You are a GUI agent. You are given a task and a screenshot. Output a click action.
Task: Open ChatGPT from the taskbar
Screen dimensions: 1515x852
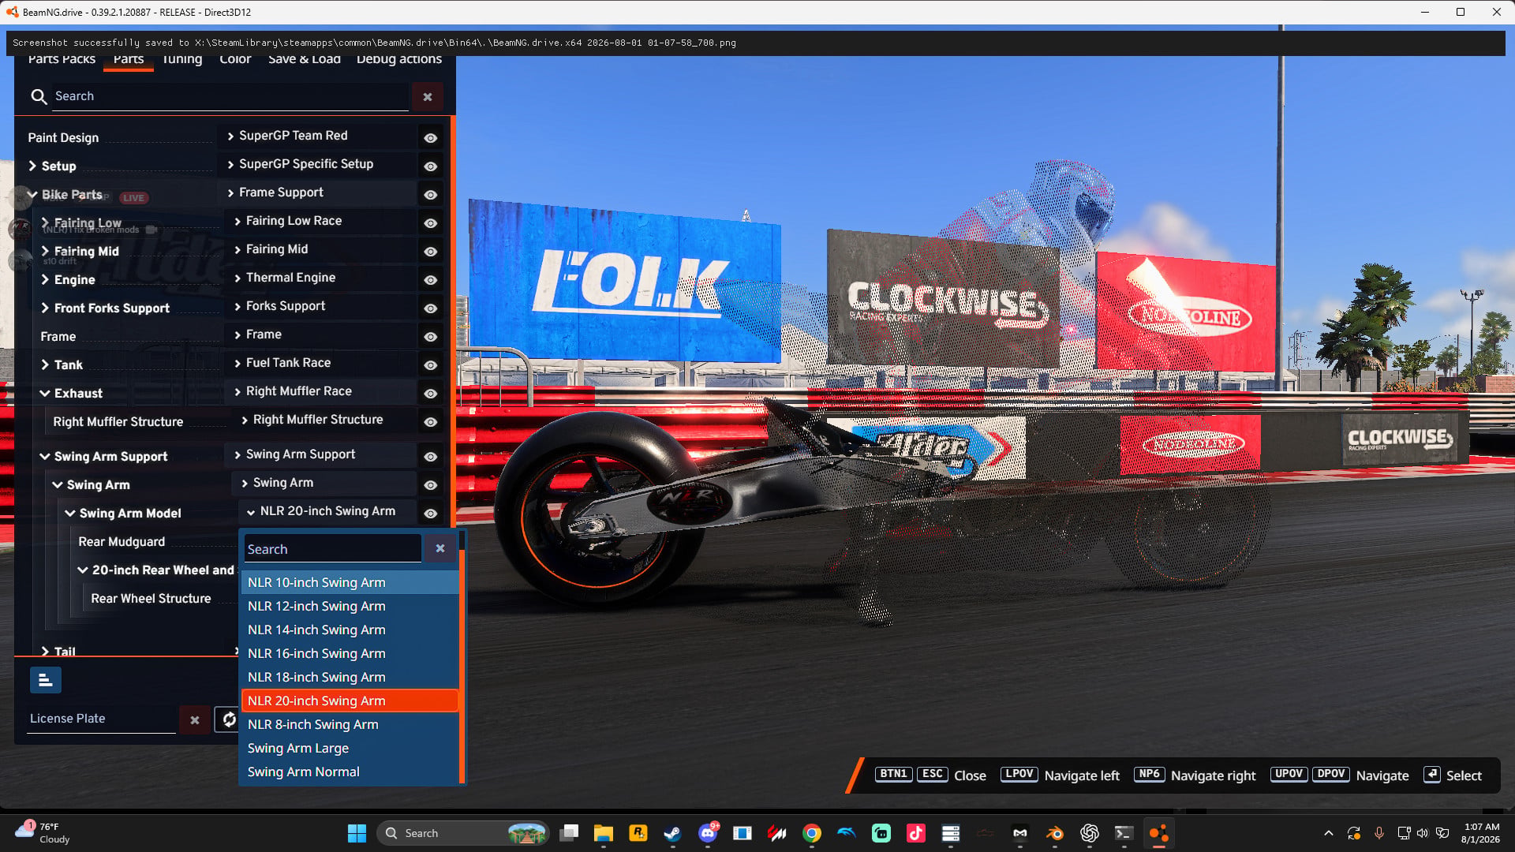click(x=1090, y=833)
